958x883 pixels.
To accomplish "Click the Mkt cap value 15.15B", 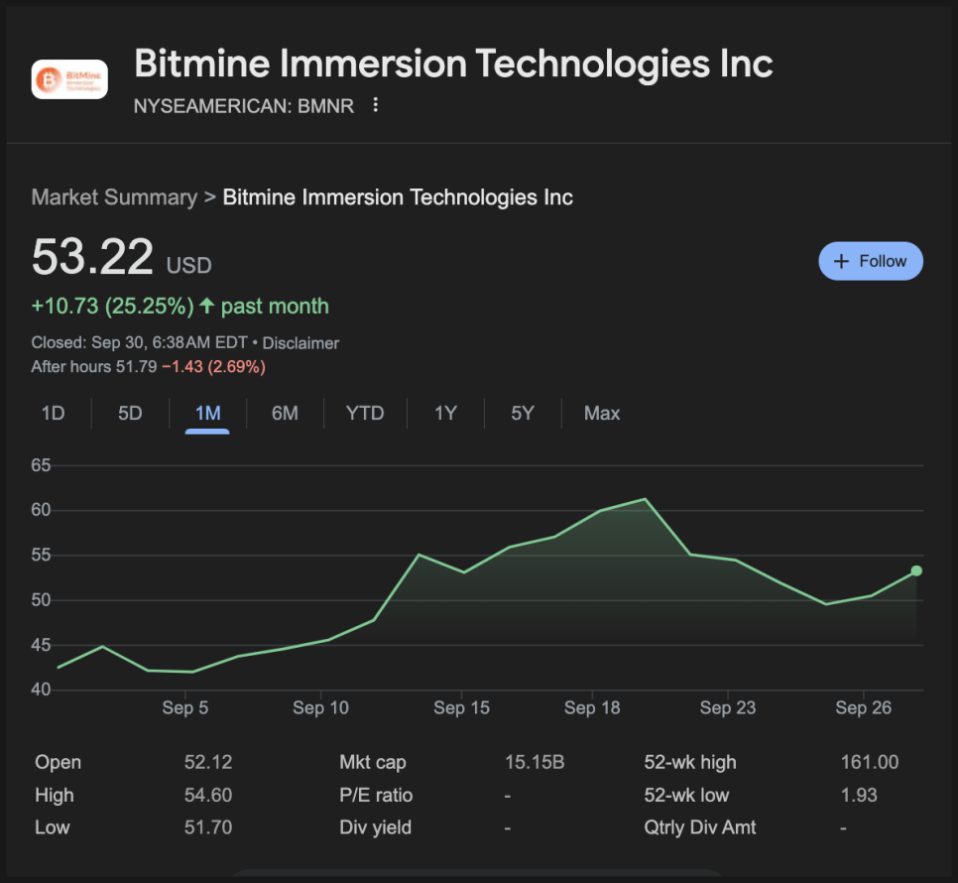I will click(x=535, y=762).
